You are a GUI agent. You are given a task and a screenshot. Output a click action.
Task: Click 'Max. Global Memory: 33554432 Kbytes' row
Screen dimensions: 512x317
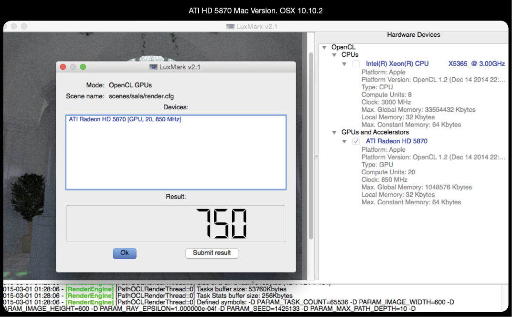point(418,110)
